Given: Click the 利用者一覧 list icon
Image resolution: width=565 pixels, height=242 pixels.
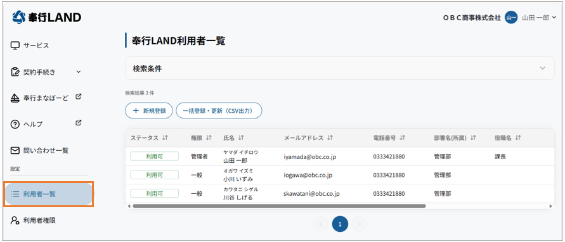Looking at the screenshot, I should 15,194.
